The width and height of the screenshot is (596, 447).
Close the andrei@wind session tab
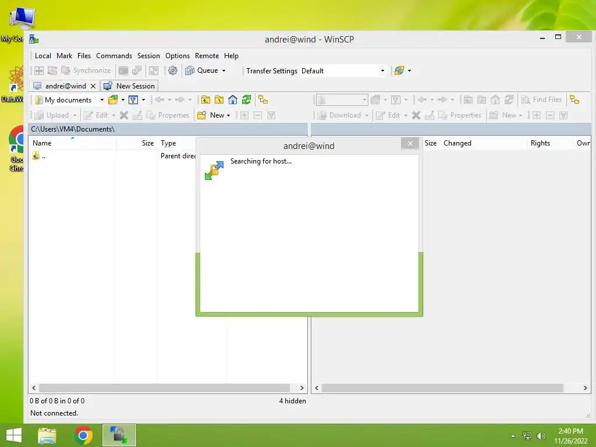(x=93, y=86)
